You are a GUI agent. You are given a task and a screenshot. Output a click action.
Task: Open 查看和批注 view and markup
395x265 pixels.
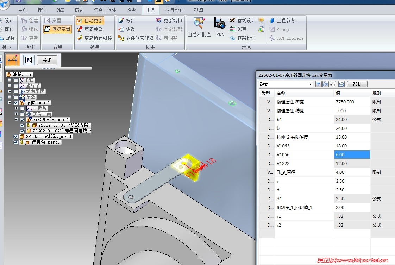tap(199, 27)
